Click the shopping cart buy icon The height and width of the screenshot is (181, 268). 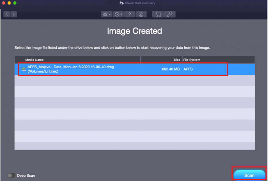(x=158, y=14)
